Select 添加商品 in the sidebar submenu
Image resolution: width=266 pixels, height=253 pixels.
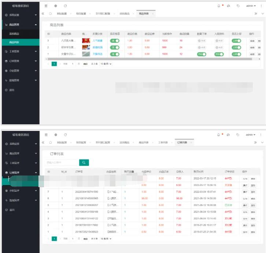(14, 34)
